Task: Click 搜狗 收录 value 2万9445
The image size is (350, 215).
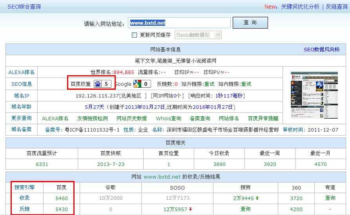Action: pos(244,198)
